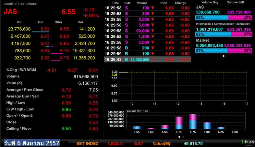The height and width of the screenshot is (147, 255).
Task: Click the 52W Low value 5.70
Action: [x=93, y=109]
